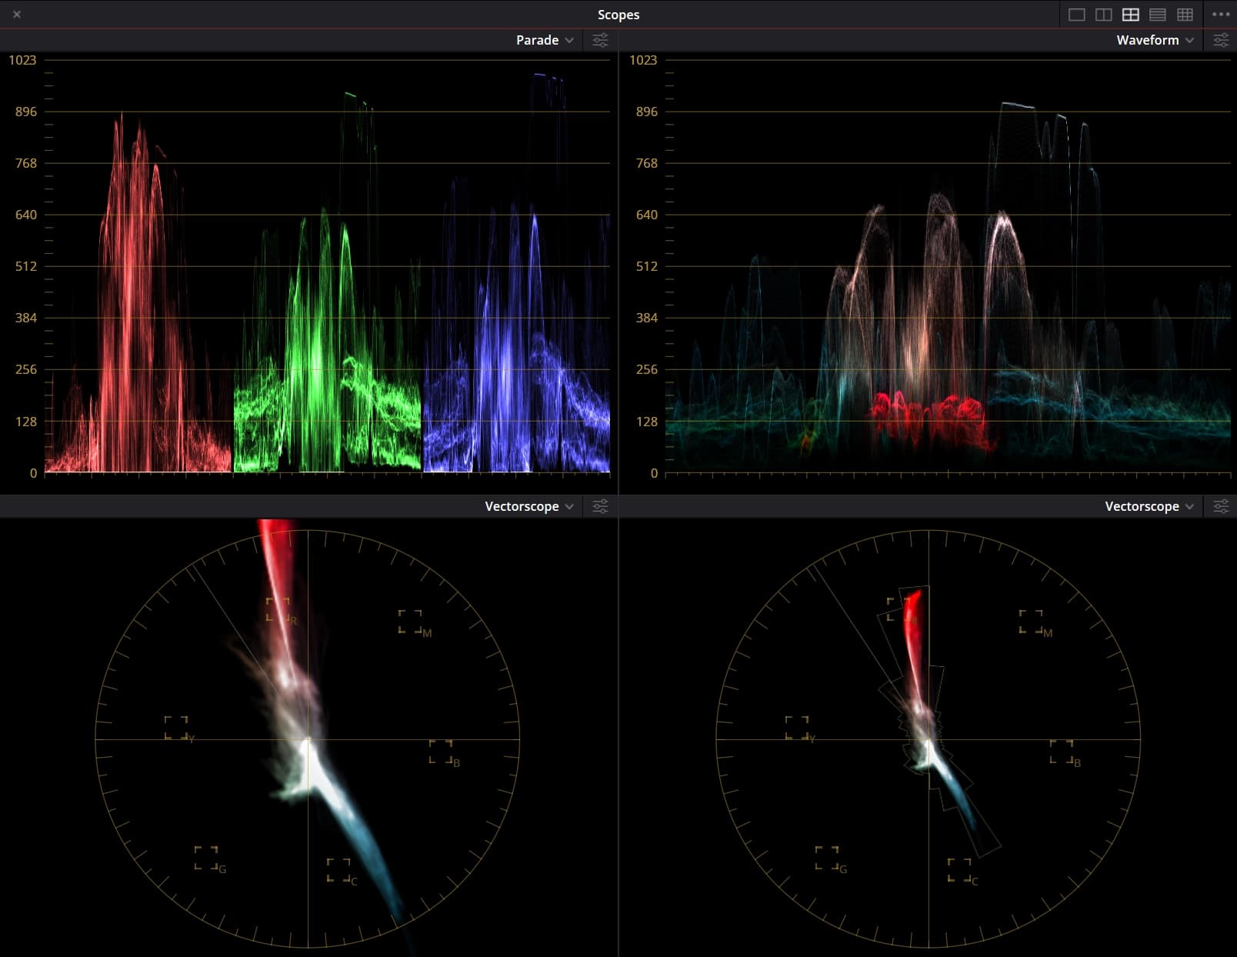
Task: Expand the Parade scope type dropdown
Action: point(545,40)
